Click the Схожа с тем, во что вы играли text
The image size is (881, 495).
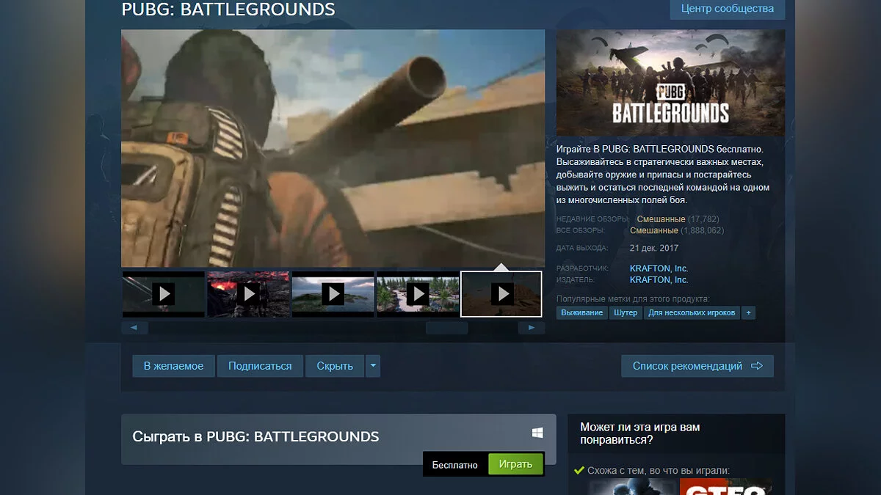tap(658, 471)
